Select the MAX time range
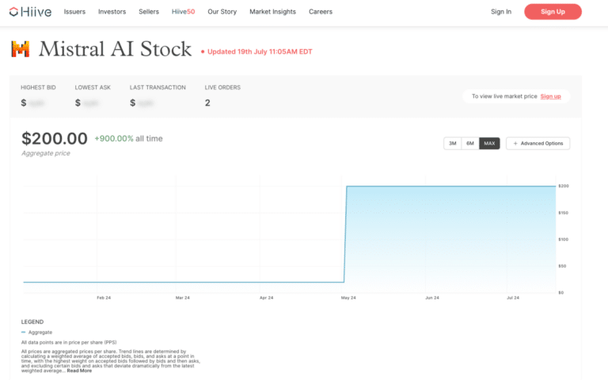The height and width of the screenshot is (380, 608). click(x=489, y=143)
